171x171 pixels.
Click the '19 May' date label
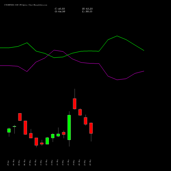pos(74,162)
